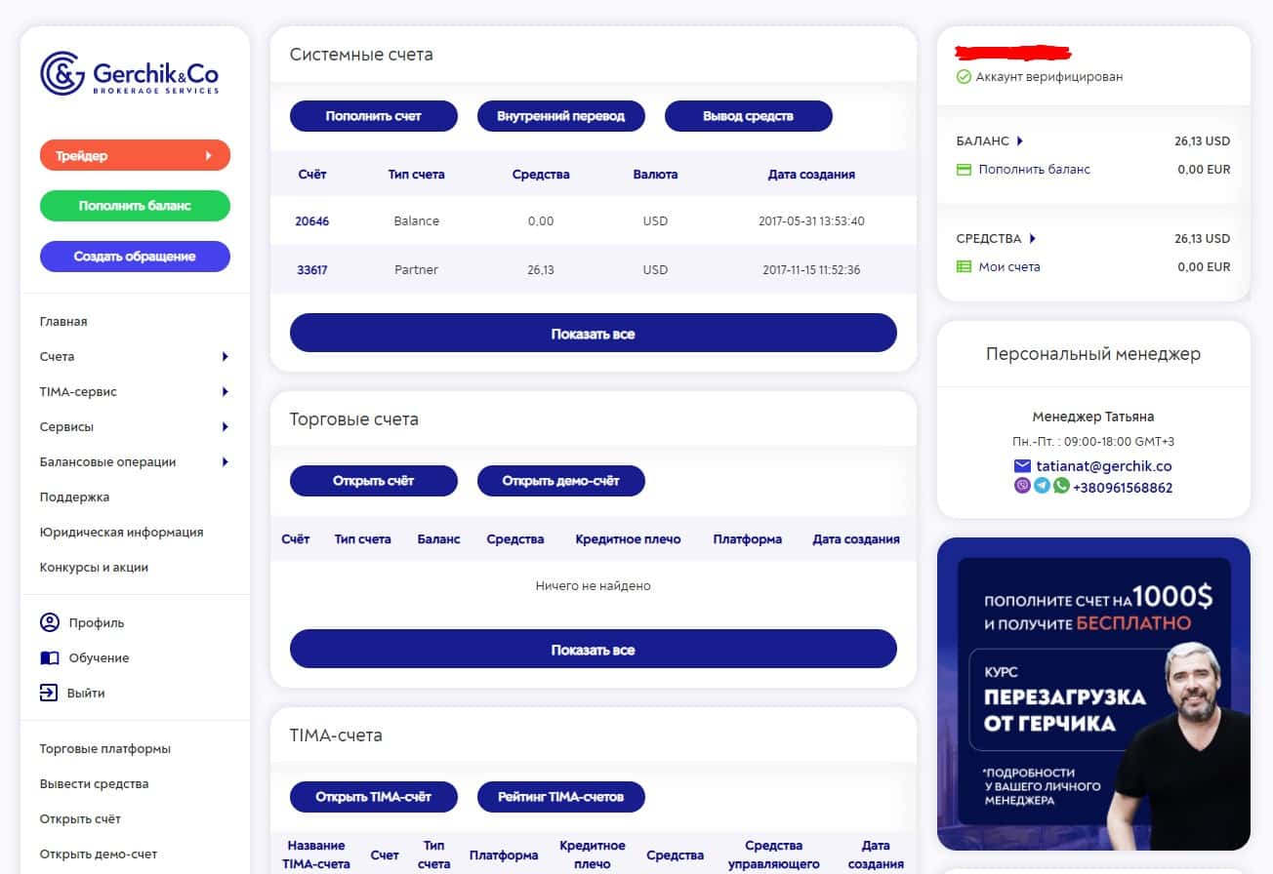Expand the Балансовые операции submenu arrow
Viewport: 1273px width, 874px height.
tap(225, 462)
